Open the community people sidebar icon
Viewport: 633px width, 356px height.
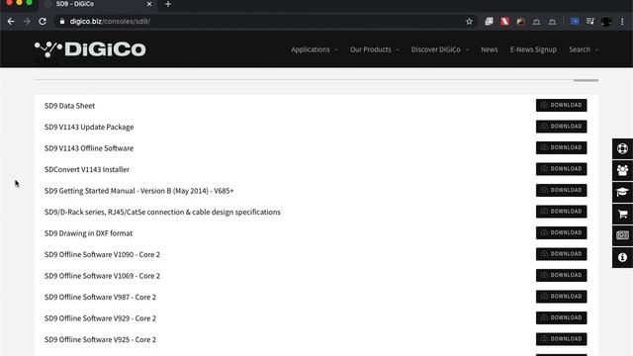click(622, 170)
